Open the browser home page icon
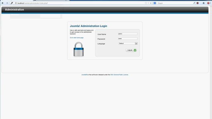This screenshot has width=212, height=119. (x=203, y=3)
